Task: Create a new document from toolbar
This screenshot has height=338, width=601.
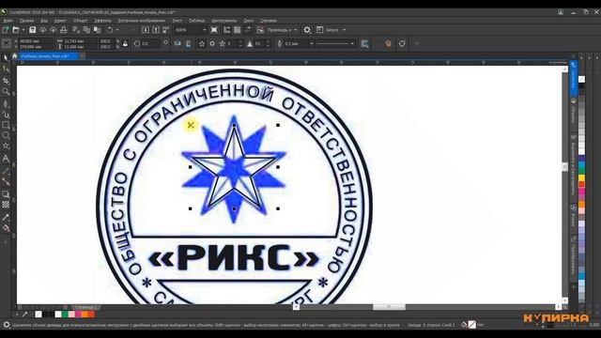Action: (x=6, y=29)
